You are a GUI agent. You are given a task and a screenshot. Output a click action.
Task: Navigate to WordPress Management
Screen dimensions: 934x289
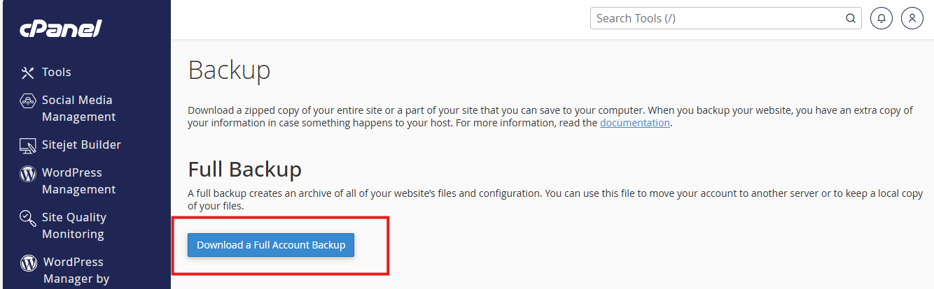78,181
